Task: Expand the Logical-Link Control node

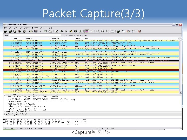Action: tap(4, 113)
